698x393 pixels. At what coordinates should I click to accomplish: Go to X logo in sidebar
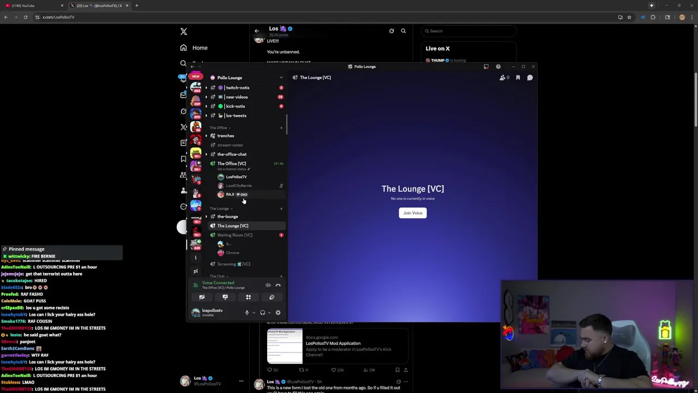click(184, 32)
